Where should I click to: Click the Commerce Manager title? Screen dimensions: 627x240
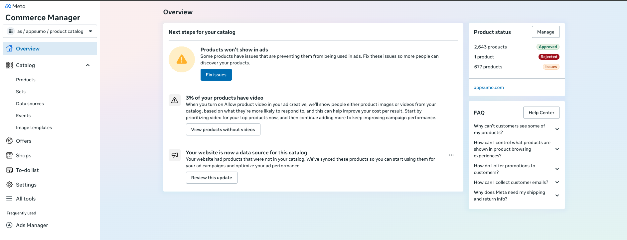point(43,18)
